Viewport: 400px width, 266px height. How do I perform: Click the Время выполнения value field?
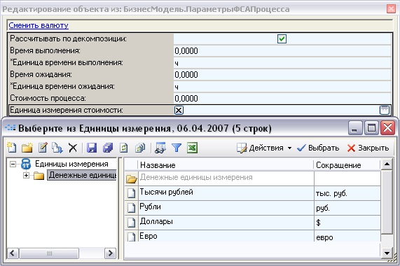[282, 50]
